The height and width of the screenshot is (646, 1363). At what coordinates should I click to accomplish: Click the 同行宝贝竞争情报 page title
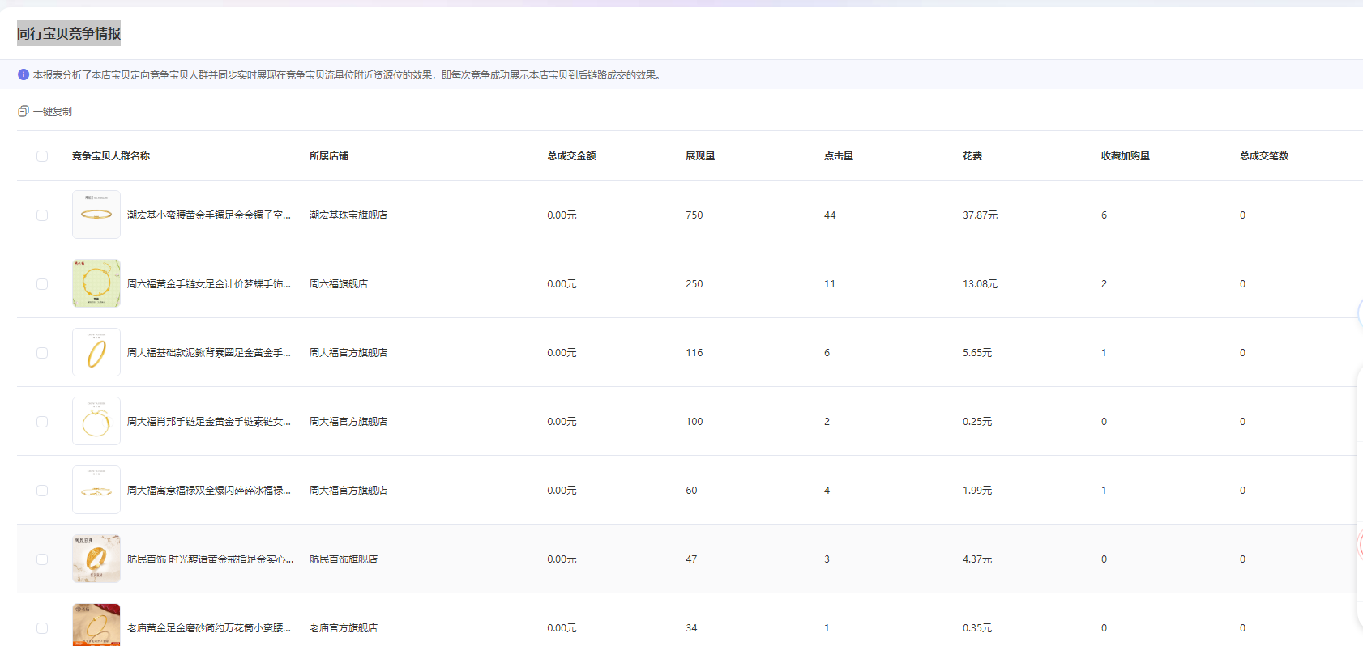(x=69, y=33)
